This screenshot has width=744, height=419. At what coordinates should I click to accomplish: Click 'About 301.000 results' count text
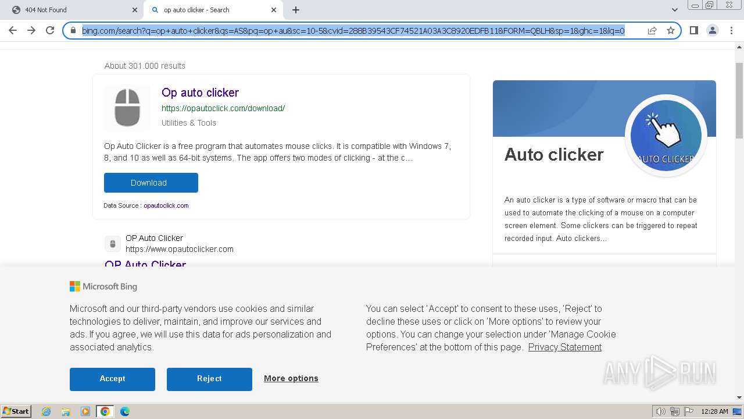pyautogui.click(x=145, y=66)
